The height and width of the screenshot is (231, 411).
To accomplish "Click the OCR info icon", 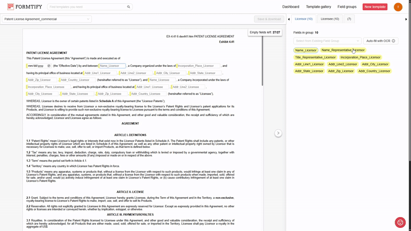I will point(394,41).
